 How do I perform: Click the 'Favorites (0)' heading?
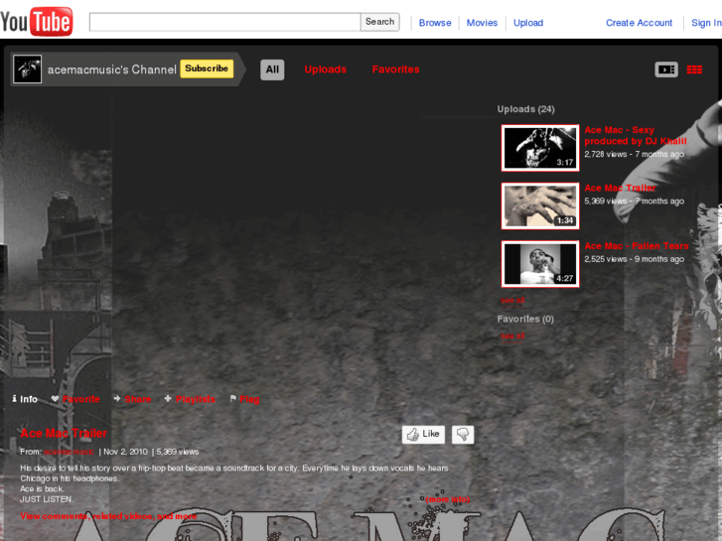click(x=525, y=319)
